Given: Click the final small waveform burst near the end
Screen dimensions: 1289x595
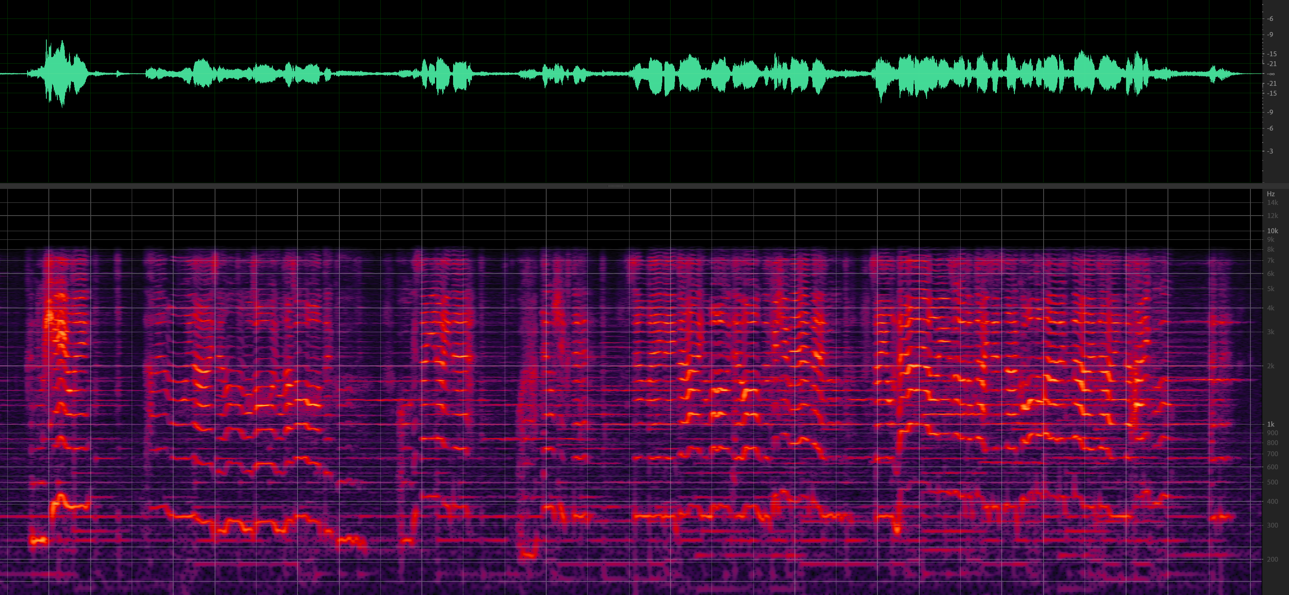Looking at the screenshot, I should pyautogui.click(x=1214, y=74).
